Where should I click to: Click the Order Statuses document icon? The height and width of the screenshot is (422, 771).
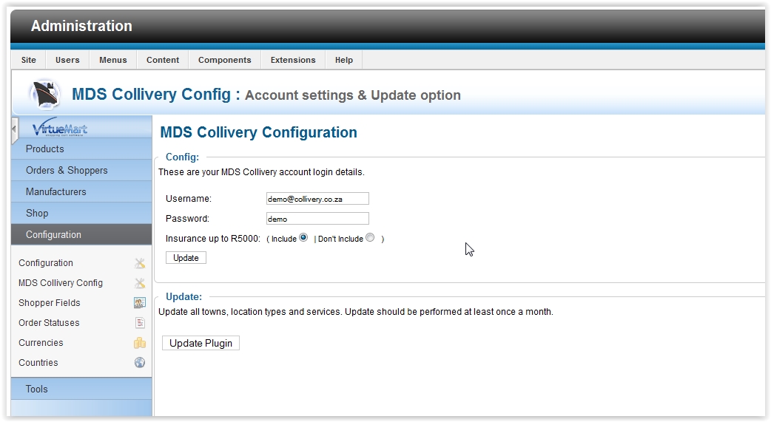pyautogui.click(x=140, y=323)
